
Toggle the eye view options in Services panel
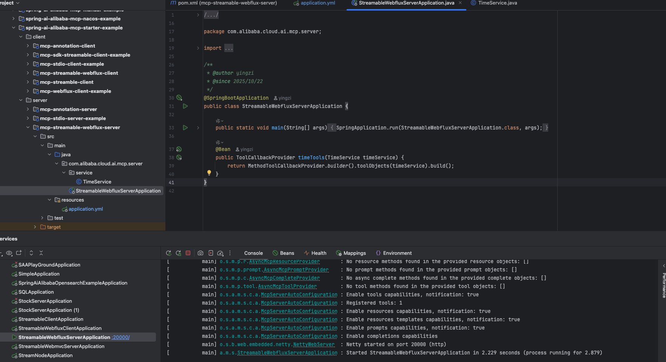9,253
